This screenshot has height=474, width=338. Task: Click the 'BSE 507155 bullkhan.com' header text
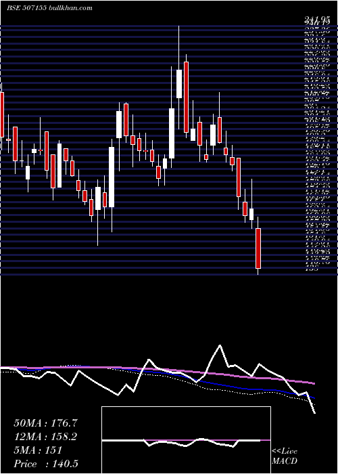tap(49, 8)
